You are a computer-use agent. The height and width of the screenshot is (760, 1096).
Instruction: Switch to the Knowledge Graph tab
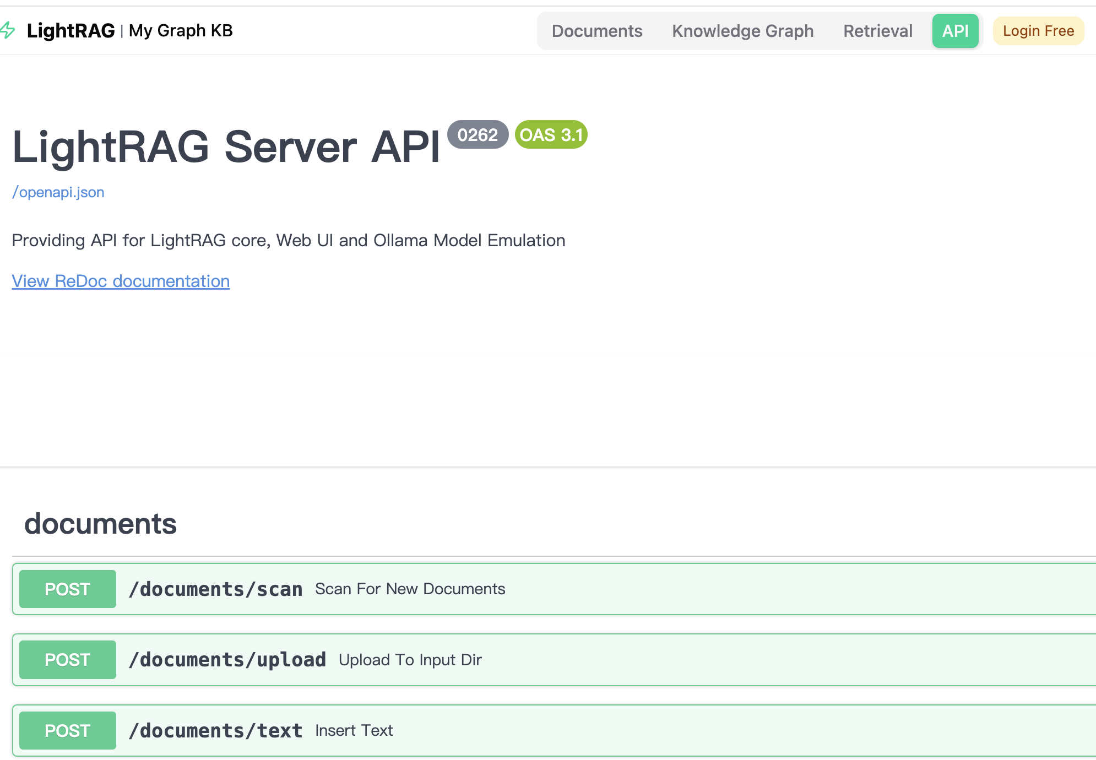coord(742,31)
